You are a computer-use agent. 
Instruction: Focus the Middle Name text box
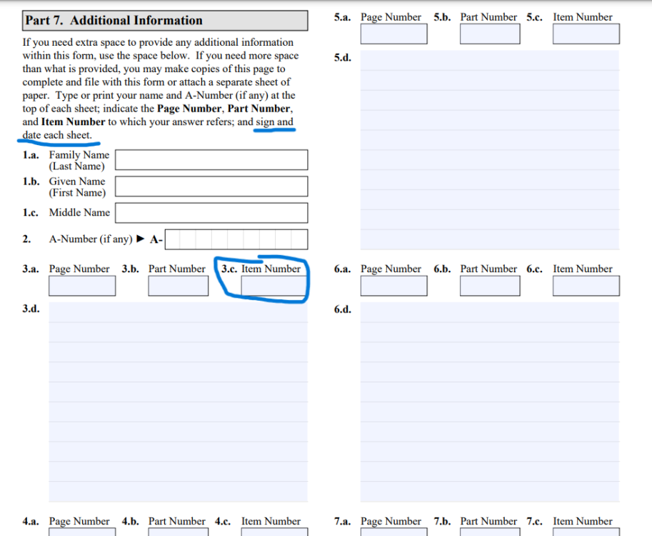click(x=211, y=213)
